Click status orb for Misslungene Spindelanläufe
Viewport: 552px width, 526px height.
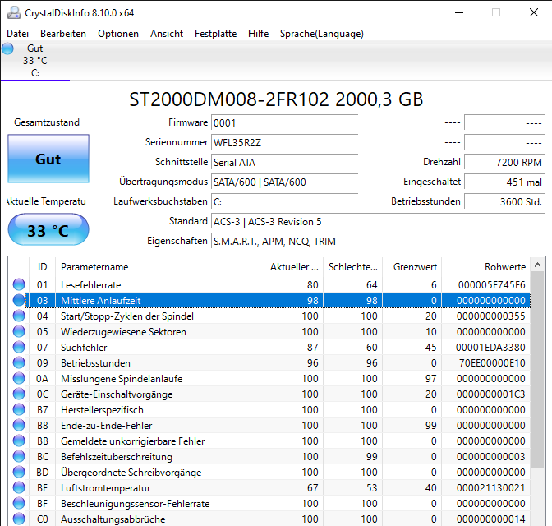click(19, 378)
